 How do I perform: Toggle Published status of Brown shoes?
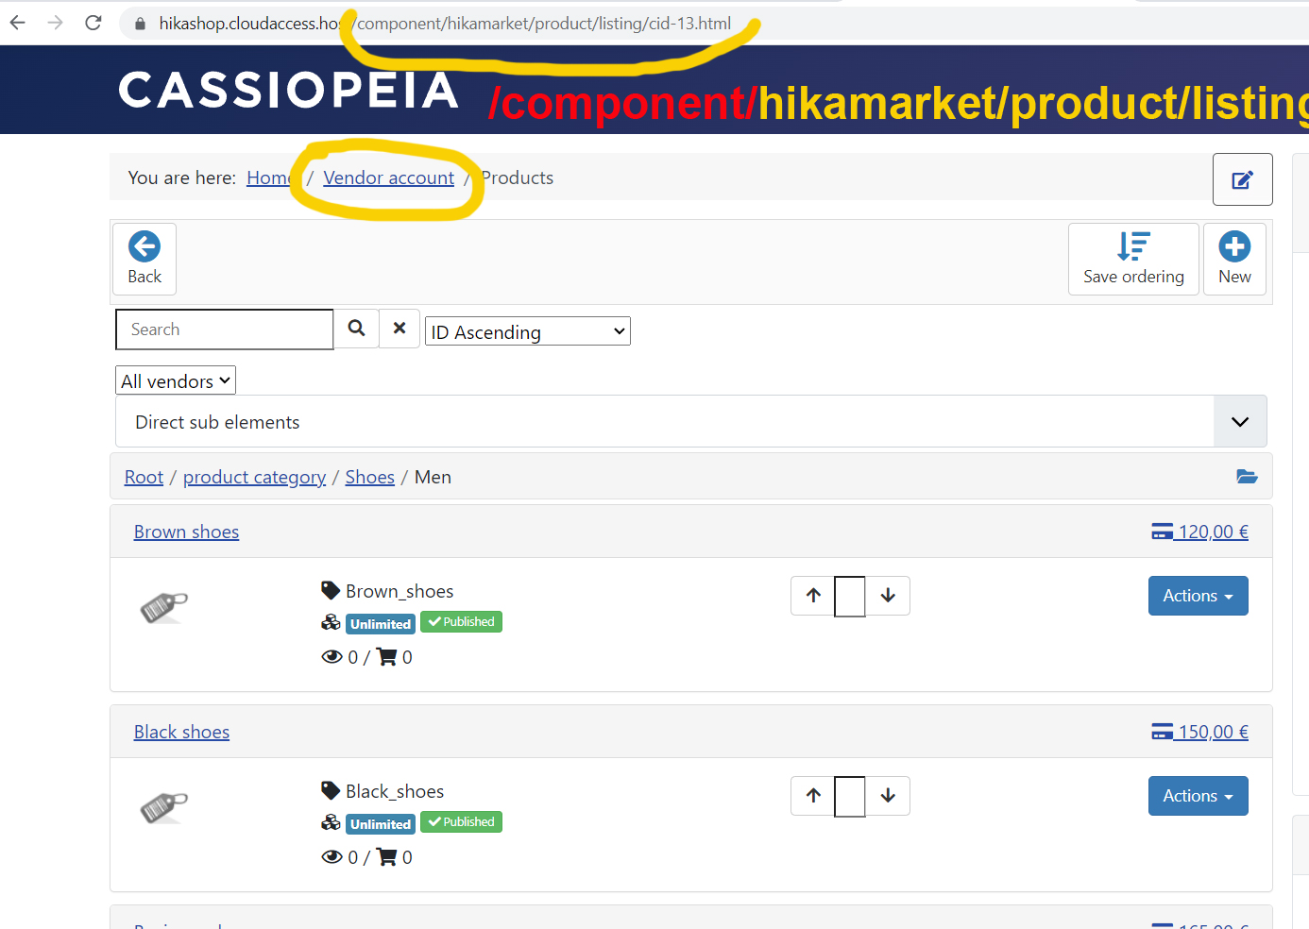pos(461,622)
